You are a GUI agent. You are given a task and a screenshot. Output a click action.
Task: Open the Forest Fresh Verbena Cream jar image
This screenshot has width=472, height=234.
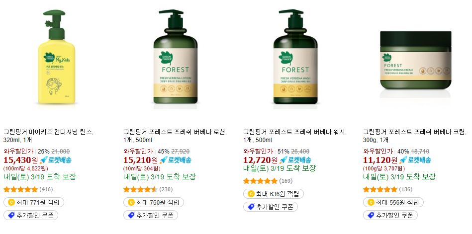pyautogui.click(x=416, y=61)
